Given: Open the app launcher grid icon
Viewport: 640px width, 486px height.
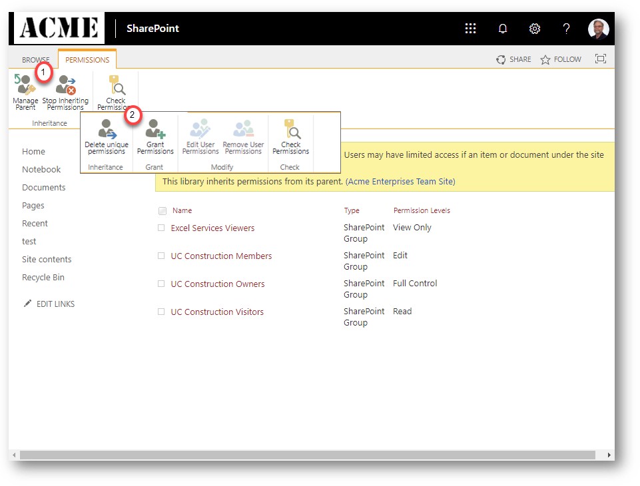Looking at the screenshot, I should (x=470, y=28).
